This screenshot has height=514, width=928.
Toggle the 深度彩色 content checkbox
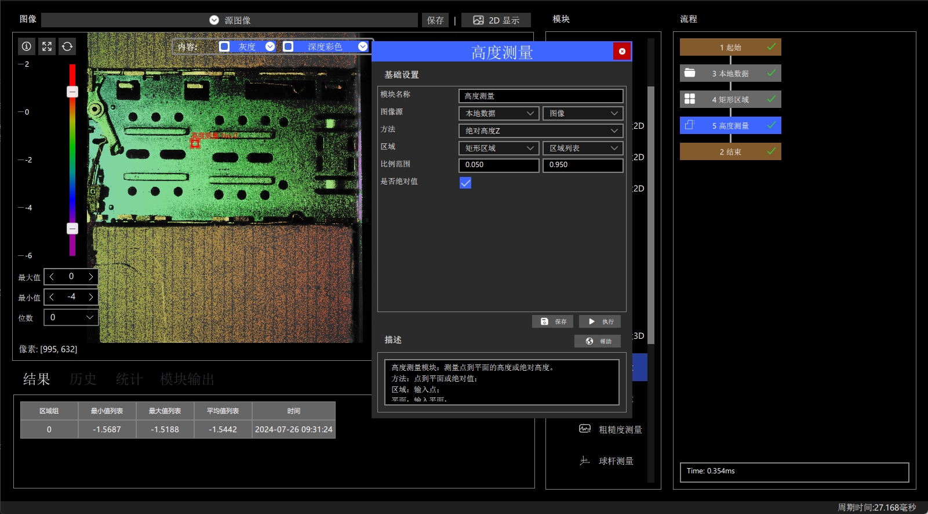coord(288,46)
